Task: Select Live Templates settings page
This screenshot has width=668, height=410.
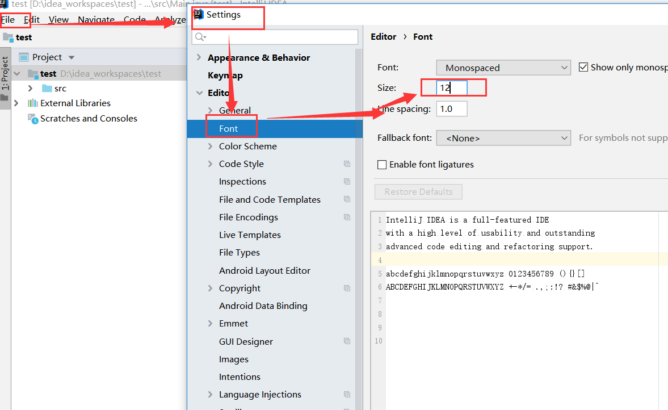Action: [x=250, y=235]
